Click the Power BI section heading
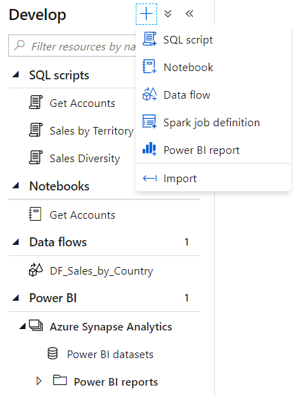The width and height of the screenshot is (297, 396). (53, 298)
